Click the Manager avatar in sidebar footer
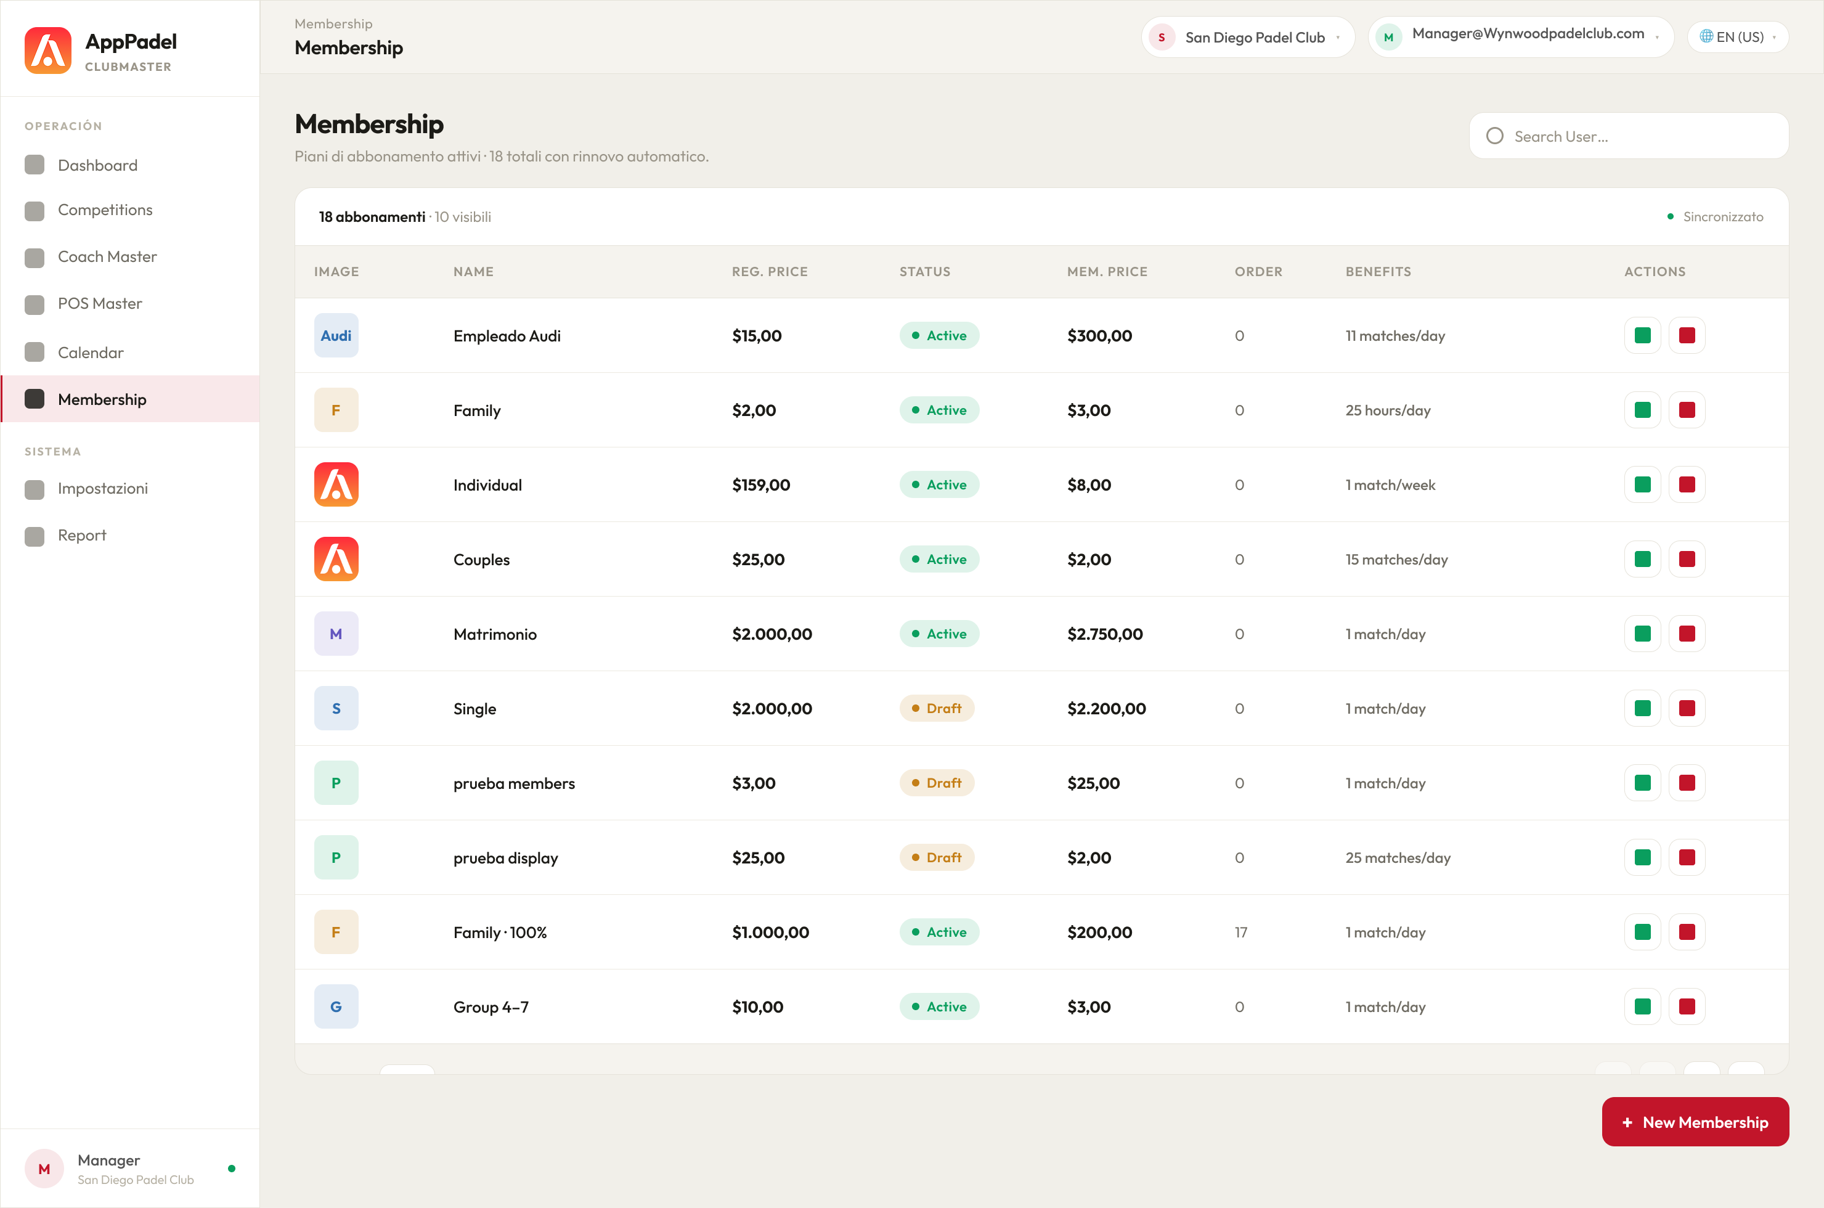The height and width of the screenshot is (1208, 1824). pos(44,1169)
